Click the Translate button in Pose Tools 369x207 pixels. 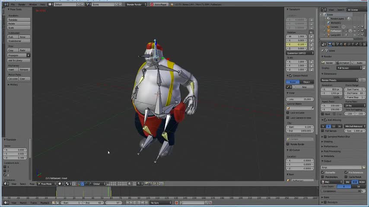coord(19,20)
